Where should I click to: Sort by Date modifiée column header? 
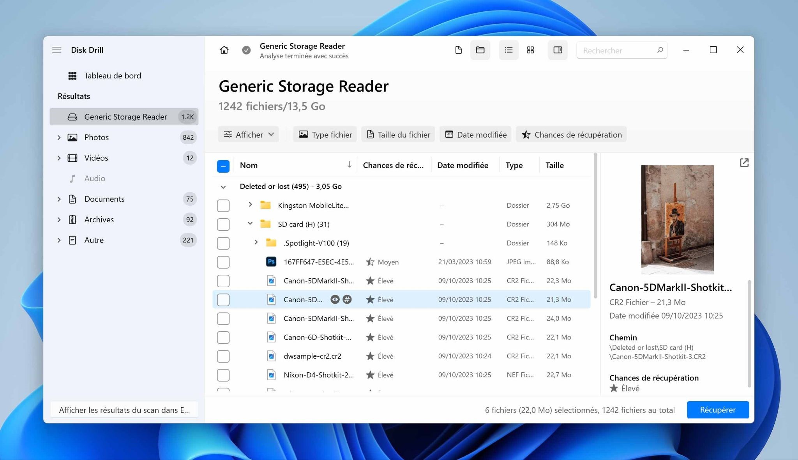click(463, 165)
